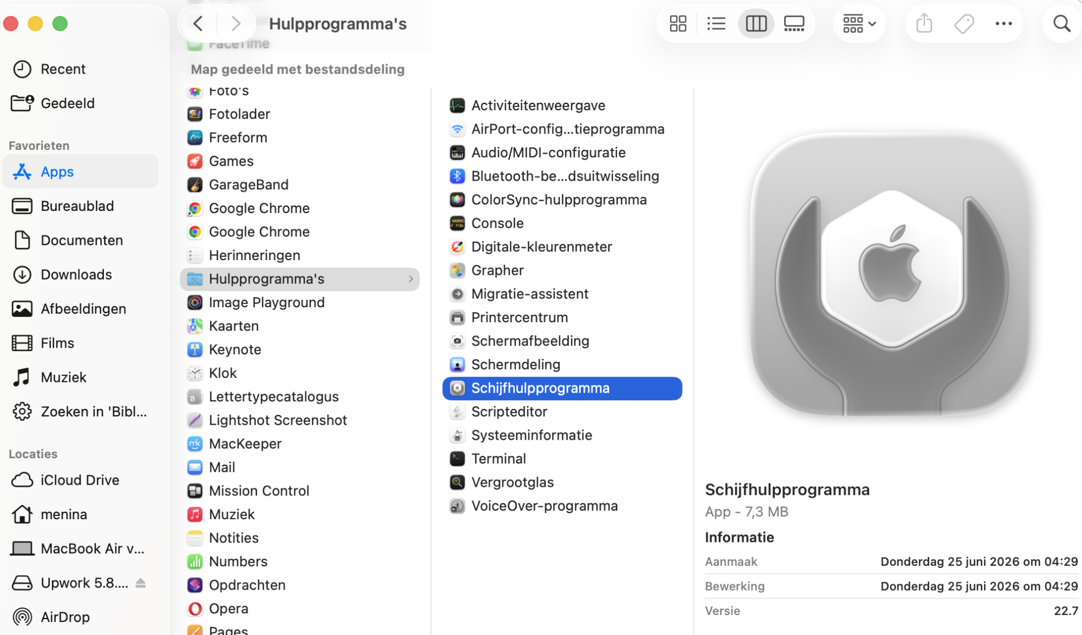The image size is (1082, 635).
Task: Select the GarageBand app
Action: pyautogui.click(x=300, y=184)
